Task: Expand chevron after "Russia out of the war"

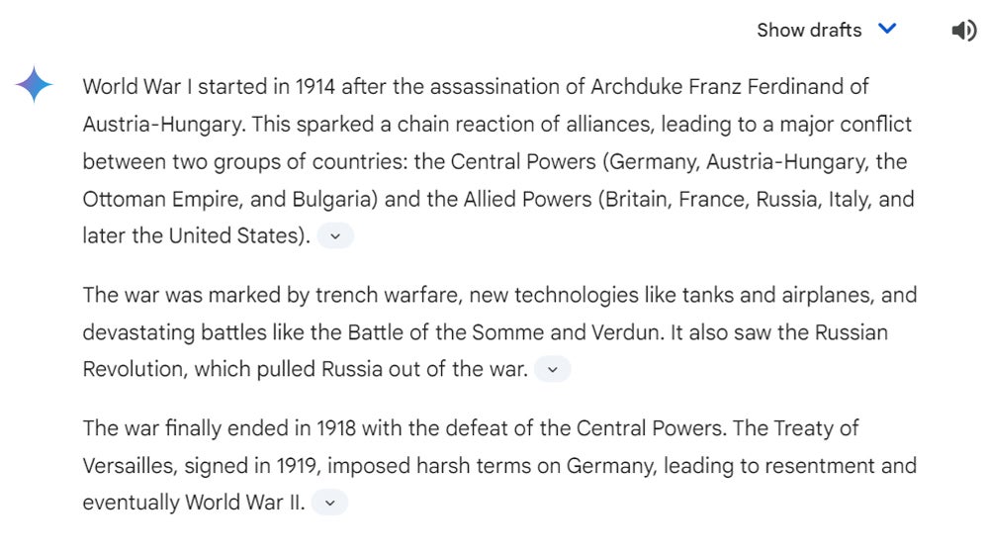Action: pyautogui.click(x=552, y=369)
